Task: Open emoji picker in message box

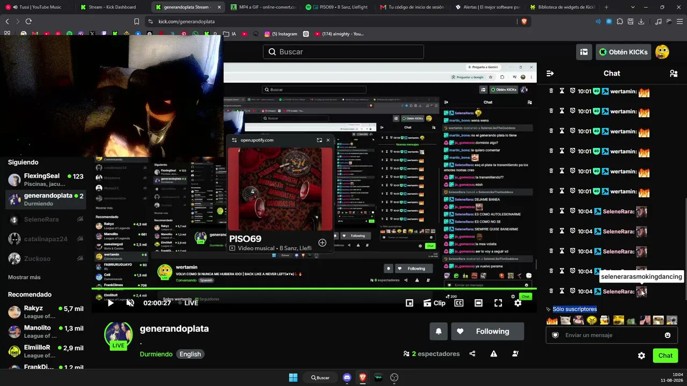Action: pyautogui.click(x=668, y=335)
